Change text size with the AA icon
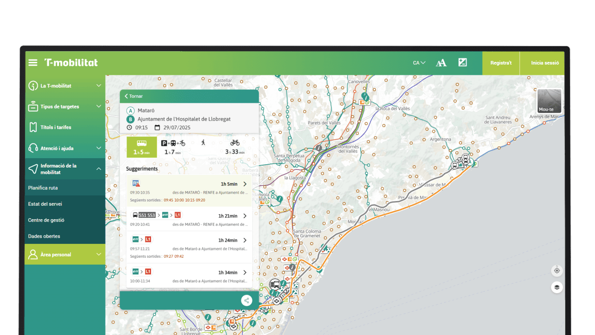The image size is (595, 335). click(441, 63)
